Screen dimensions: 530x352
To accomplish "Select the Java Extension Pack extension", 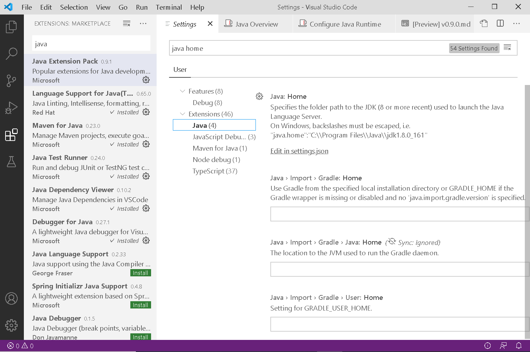I will [x=90, y=70].
